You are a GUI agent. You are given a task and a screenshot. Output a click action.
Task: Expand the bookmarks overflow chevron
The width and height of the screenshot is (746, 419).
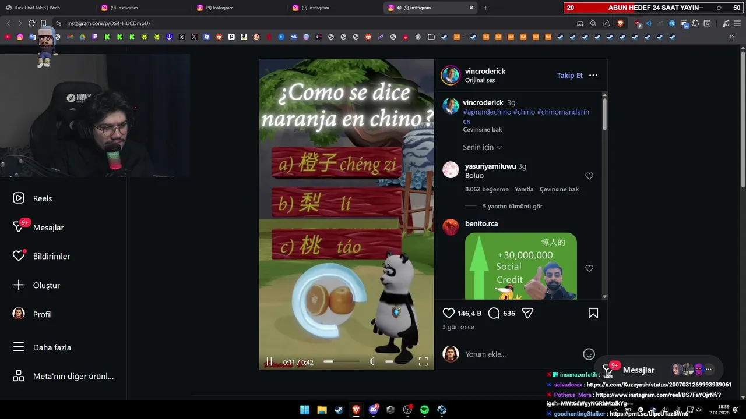732,37
